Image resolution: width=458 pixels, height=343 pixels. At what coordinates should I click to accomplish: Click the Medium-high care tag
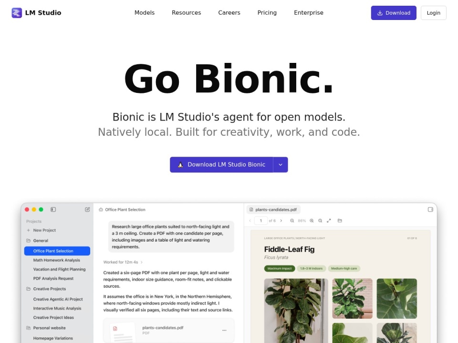click(344, 269)
